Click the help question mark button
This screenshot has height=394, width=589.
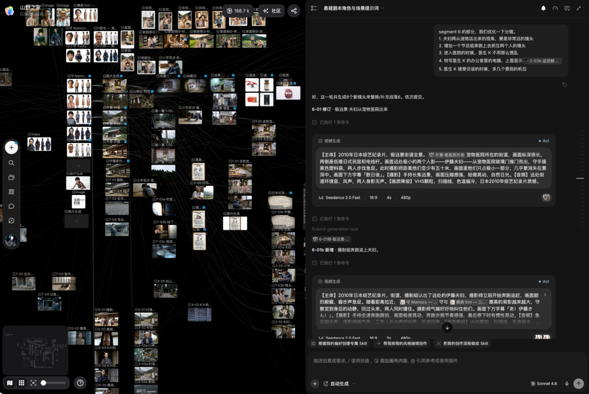(80, 383)
